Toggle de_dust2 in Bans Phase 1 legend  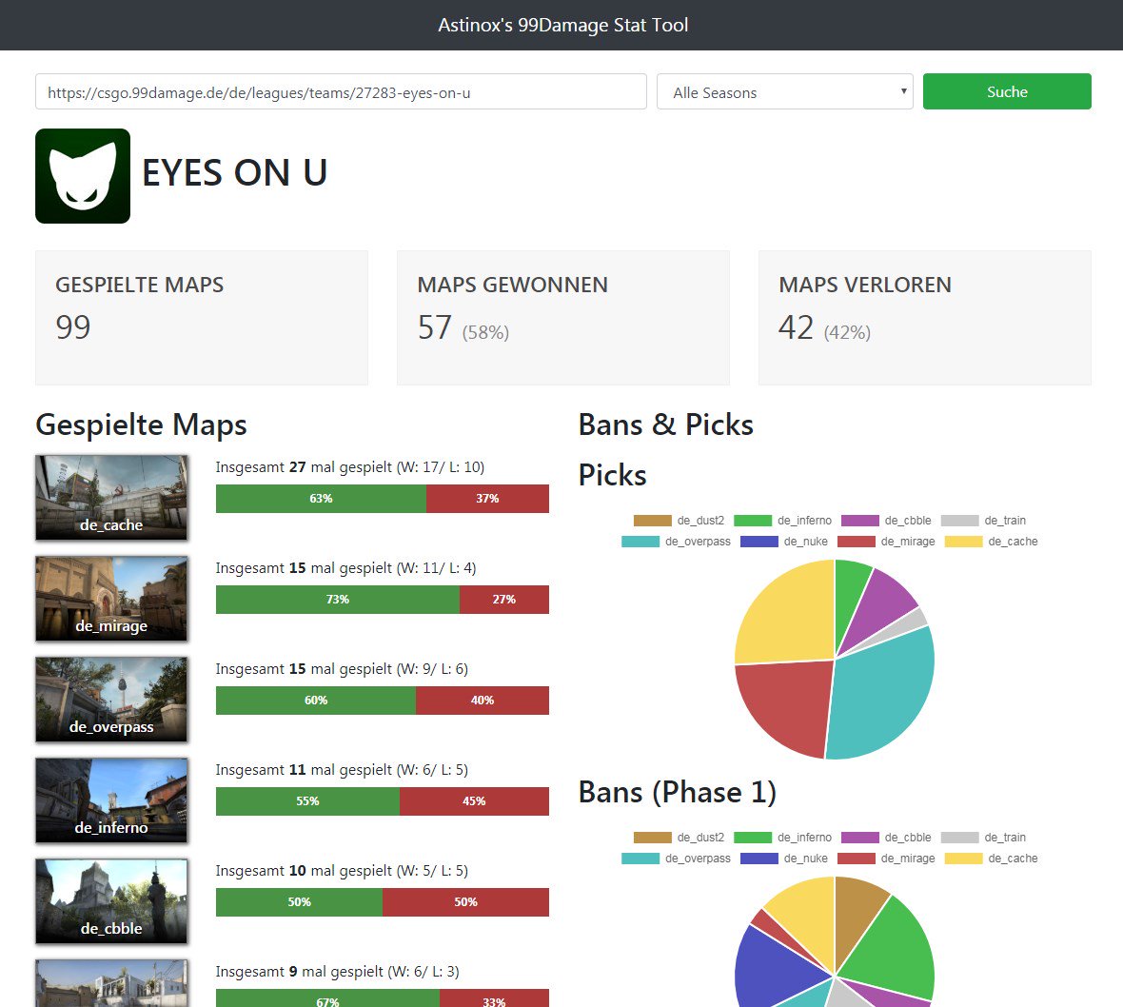(x=679, y=838)
